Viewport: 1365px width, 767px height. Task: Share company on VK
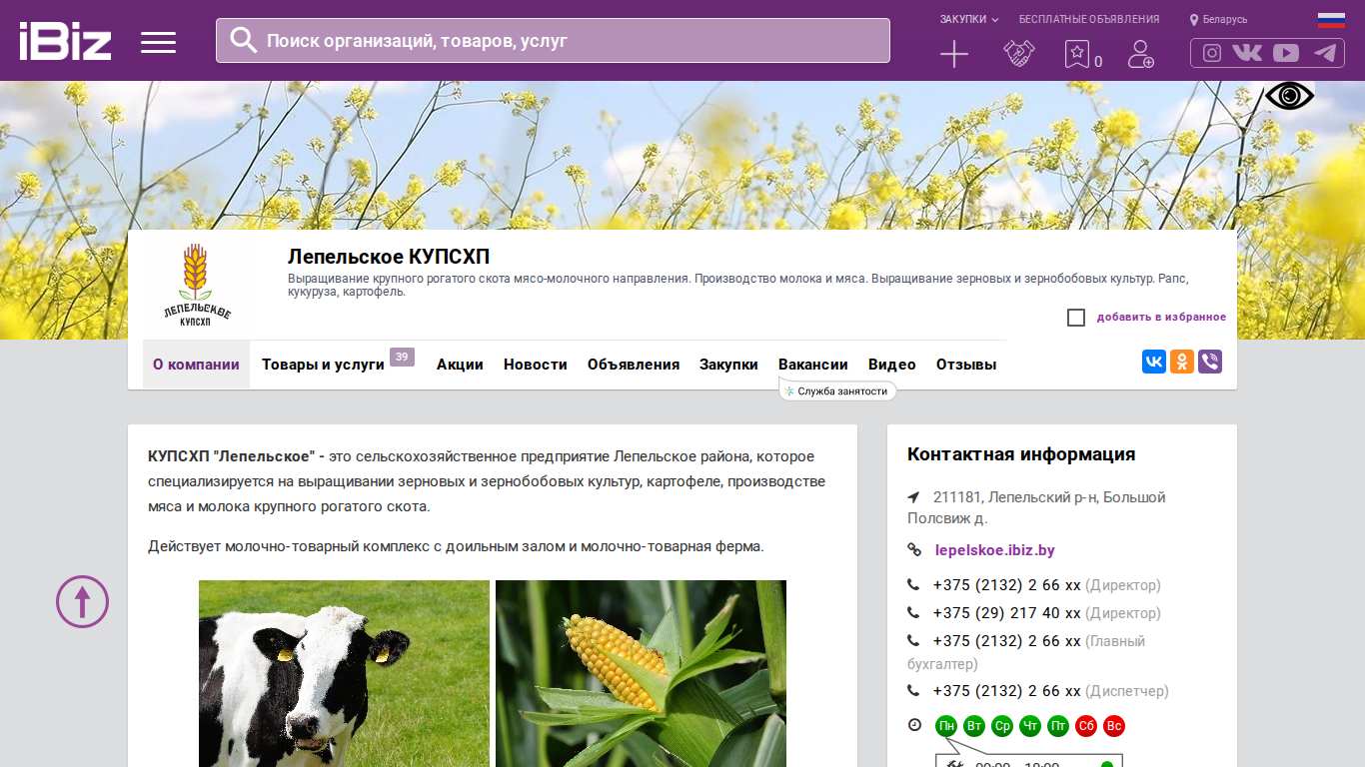click(x=1154, y=362)
